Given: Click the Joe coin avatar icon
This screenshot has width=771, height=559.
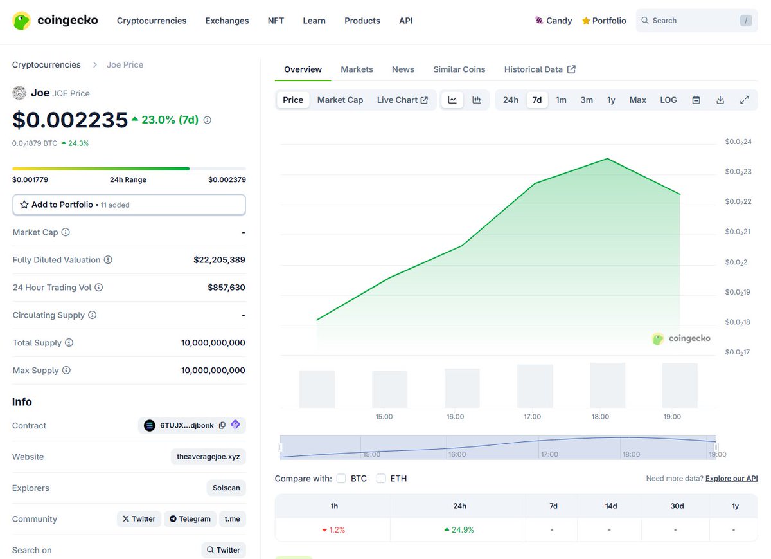Looking at the screenshot, I should 19,93.
